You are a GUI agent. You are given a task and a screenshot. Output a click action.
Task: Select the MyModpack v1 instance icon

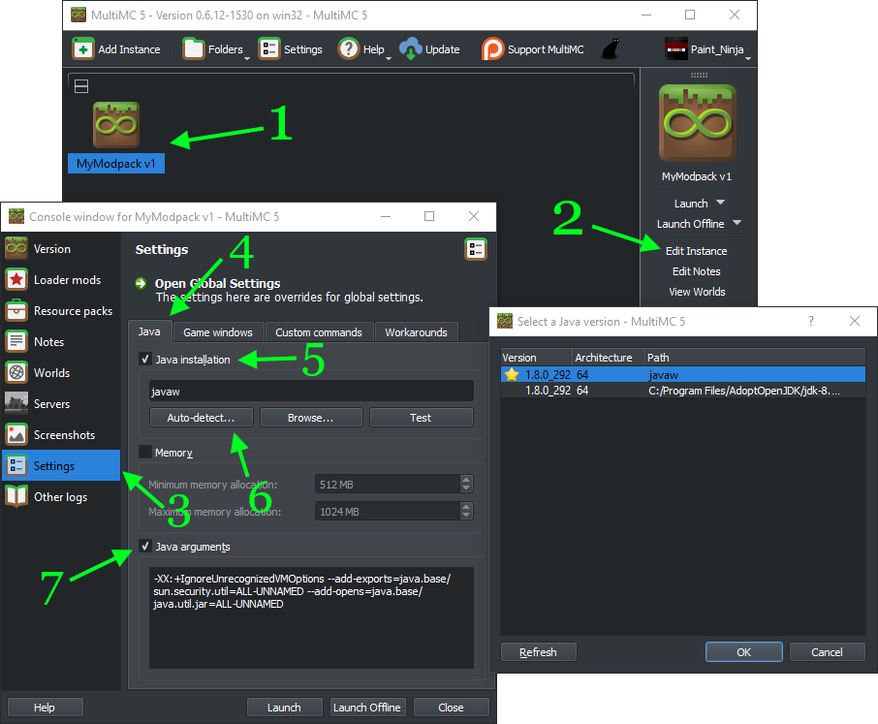click(116, 124)
